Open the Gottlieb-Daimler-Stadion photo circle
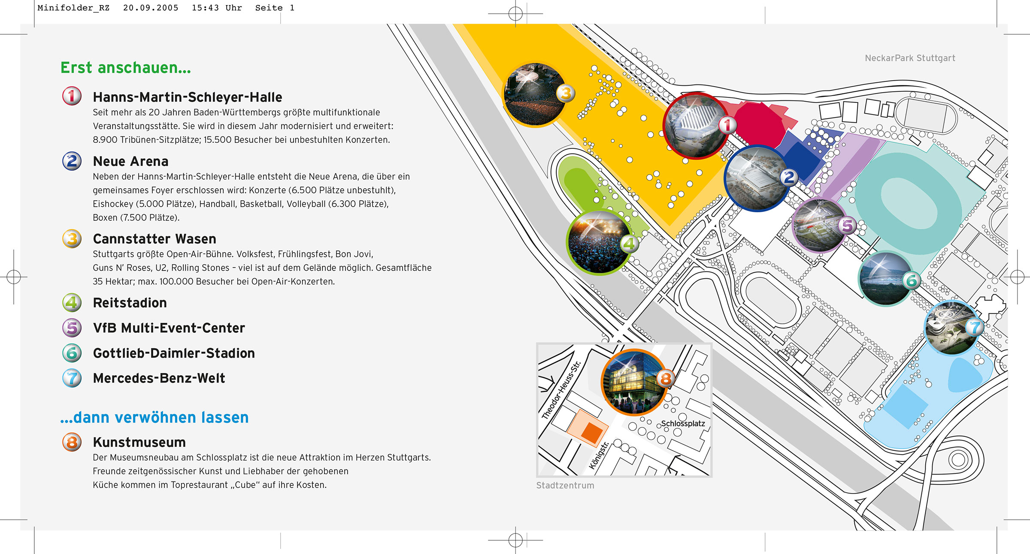The width and height of the screenshot is (1030, 554). 885,279
